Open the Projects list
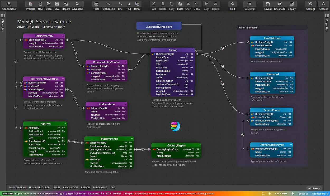This screenshot has height=196, width=330. [x=31, y=6]
